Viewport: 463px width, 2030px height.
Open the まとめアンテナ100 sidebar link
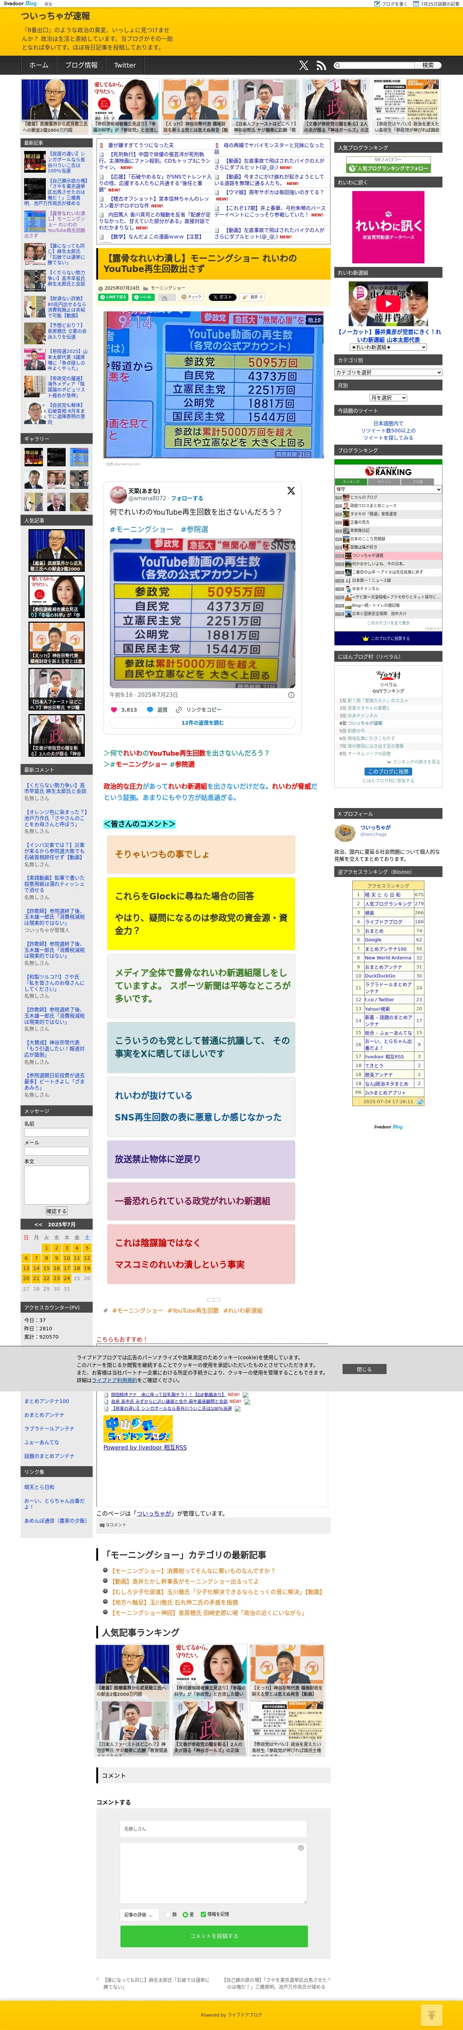point(47,1401)
